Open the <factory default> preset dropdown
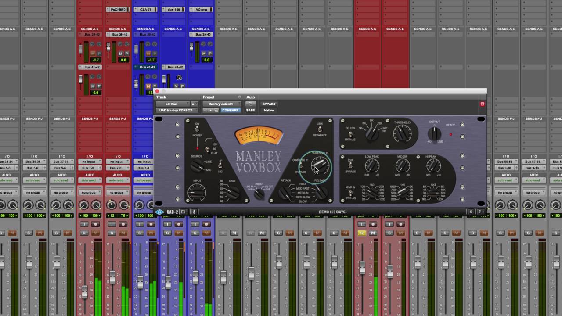Screen dimensions: 562x316 (222, 104)
